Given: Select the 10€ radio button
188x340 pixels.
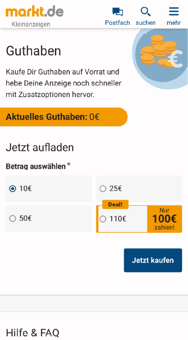Looking at the screenshot, I should pos(12,189).
